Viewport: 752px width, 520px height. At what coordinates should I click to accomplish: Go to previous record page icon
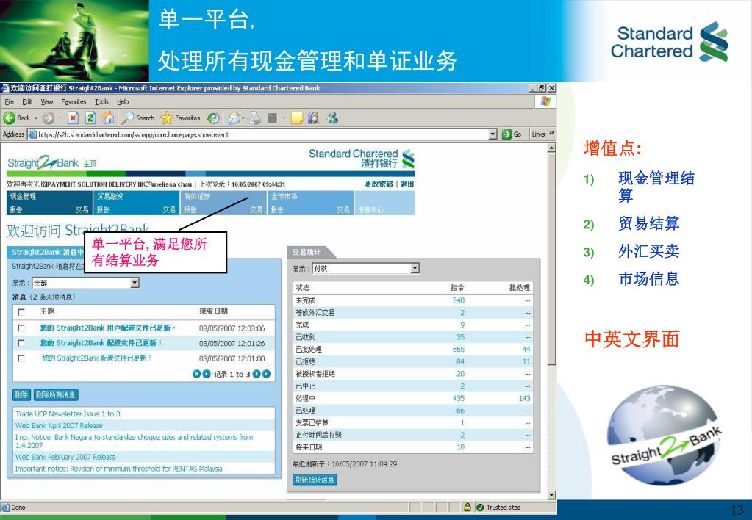207,374
